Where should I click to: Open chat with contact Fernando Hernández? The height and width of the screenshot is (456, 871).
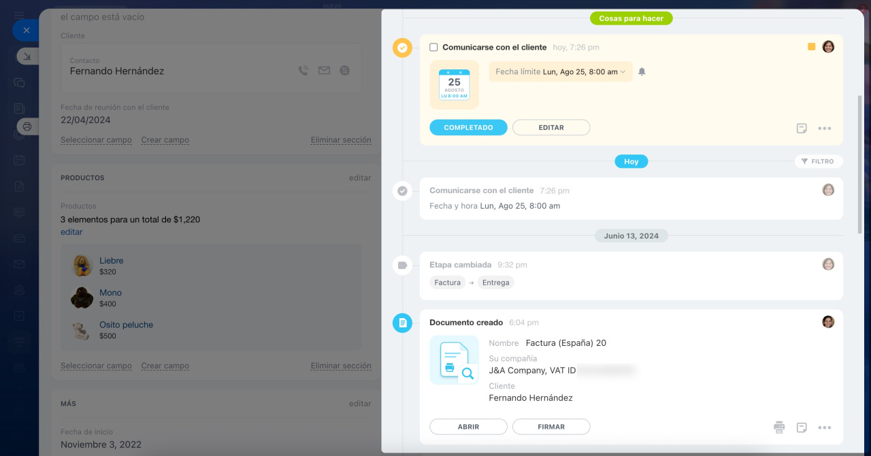[x=345, y=71]
